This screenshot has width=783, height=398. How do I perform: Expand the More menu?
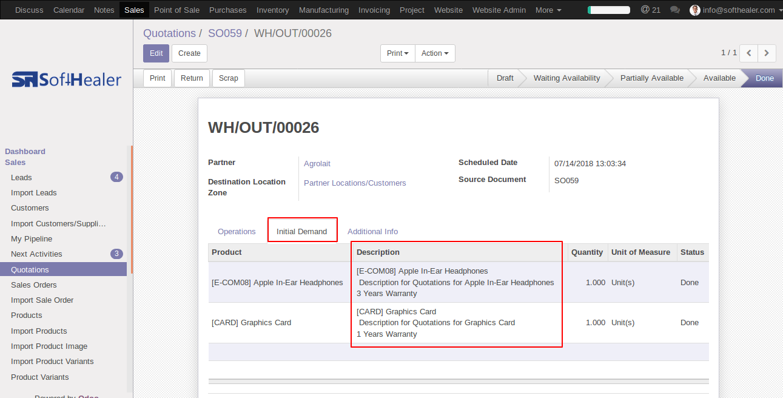coord(548,10)
